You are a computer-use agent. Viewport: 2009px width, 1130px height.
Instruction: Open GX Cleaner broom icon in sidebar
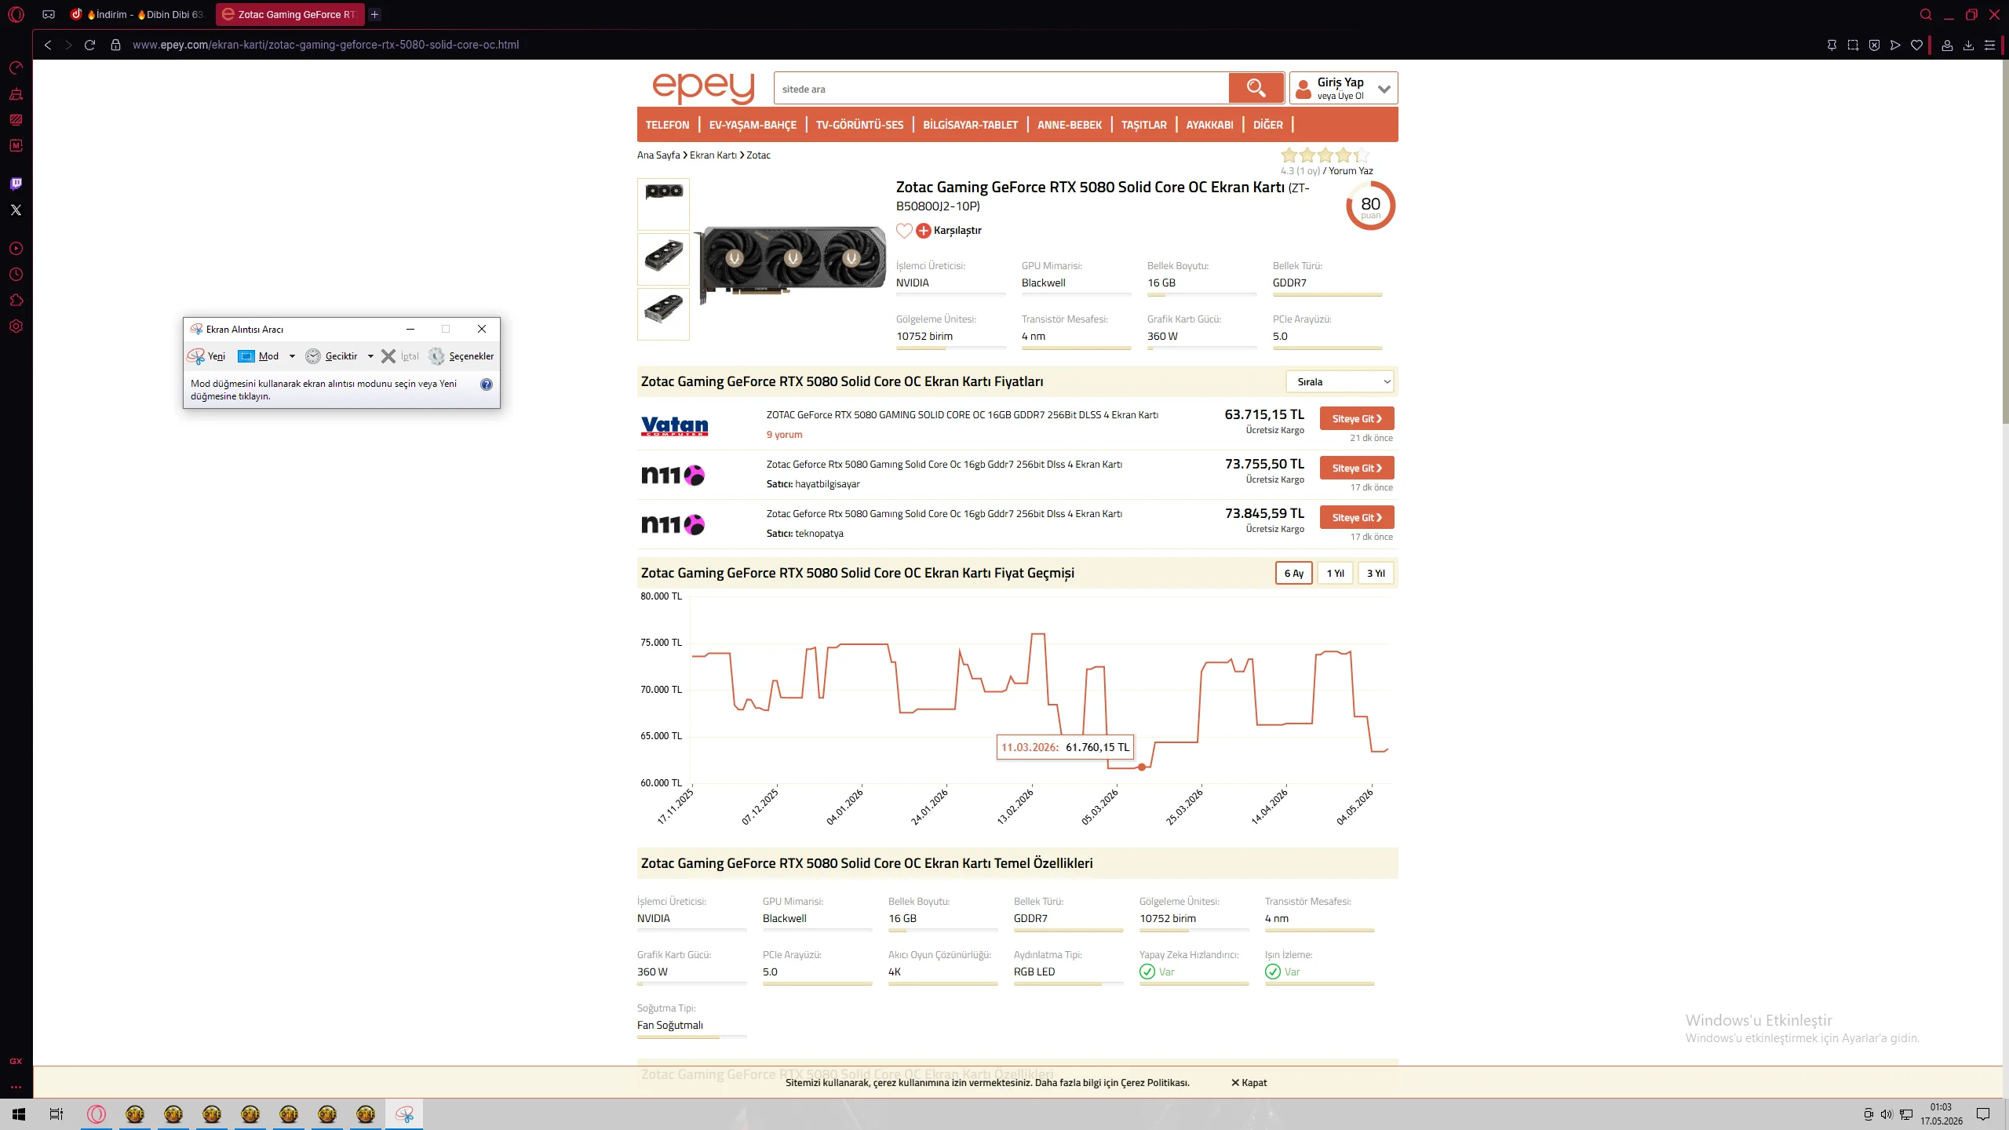[16, 94]
